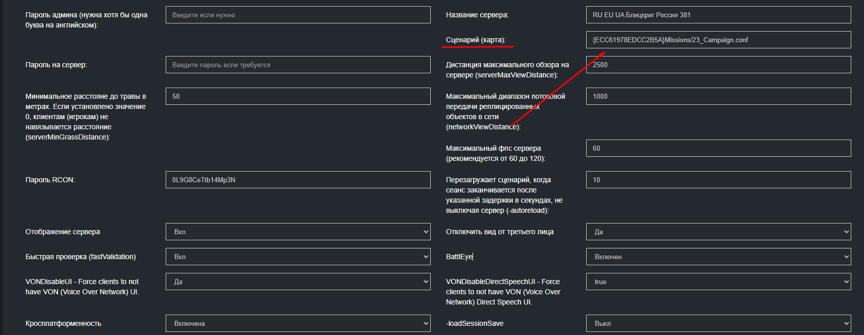This screenshot has width=864, height=335.
Task: Open the BattlEye dropdown
Action: [x=718, y=257]
